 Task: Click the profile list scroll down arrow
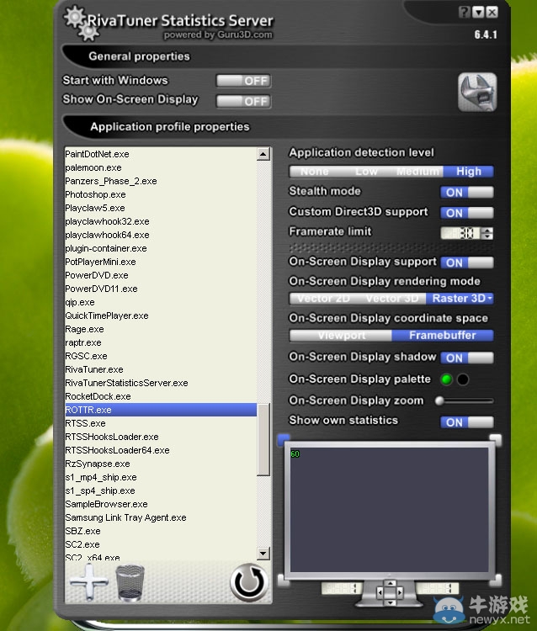pyautogui.click(x=263, y=554)
